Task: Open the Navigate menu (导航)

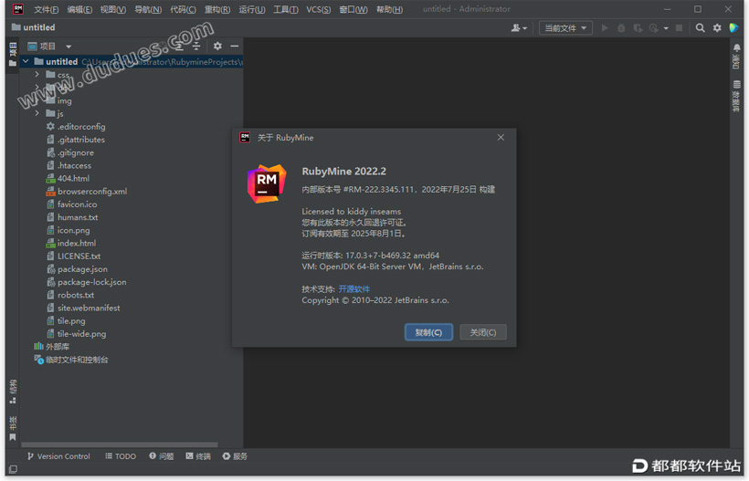Action: 148,9
